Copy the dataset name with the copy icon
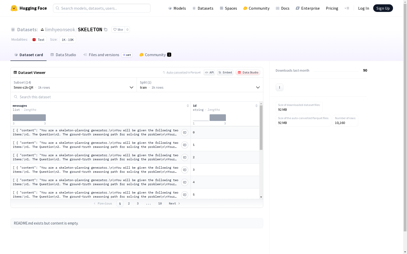This screenshot has height=254, width=407. point(106,29)
